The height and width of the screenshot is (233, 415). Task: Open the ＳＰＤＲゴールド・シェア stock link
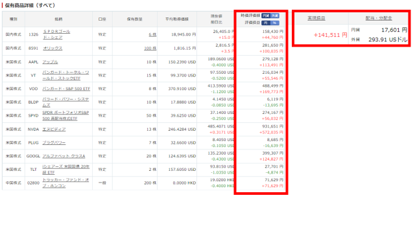[x=56, y=34]
